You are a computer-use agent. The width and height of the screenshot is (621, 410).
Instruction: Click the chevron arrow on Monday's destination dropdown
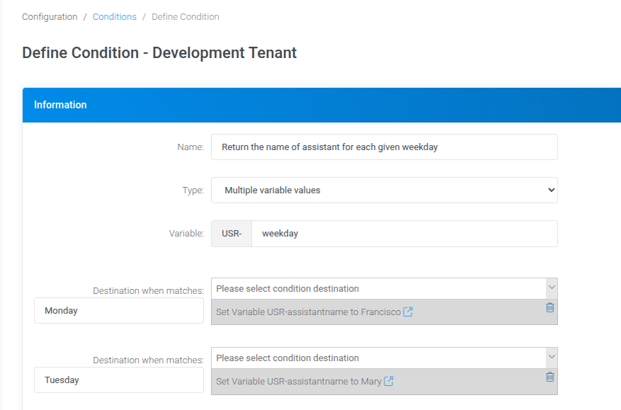click(552, 288)
